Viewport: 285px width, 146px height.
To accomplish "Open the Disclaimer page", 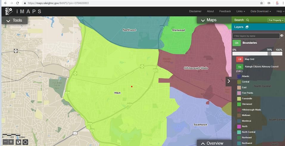I will [x=195, y=11].
